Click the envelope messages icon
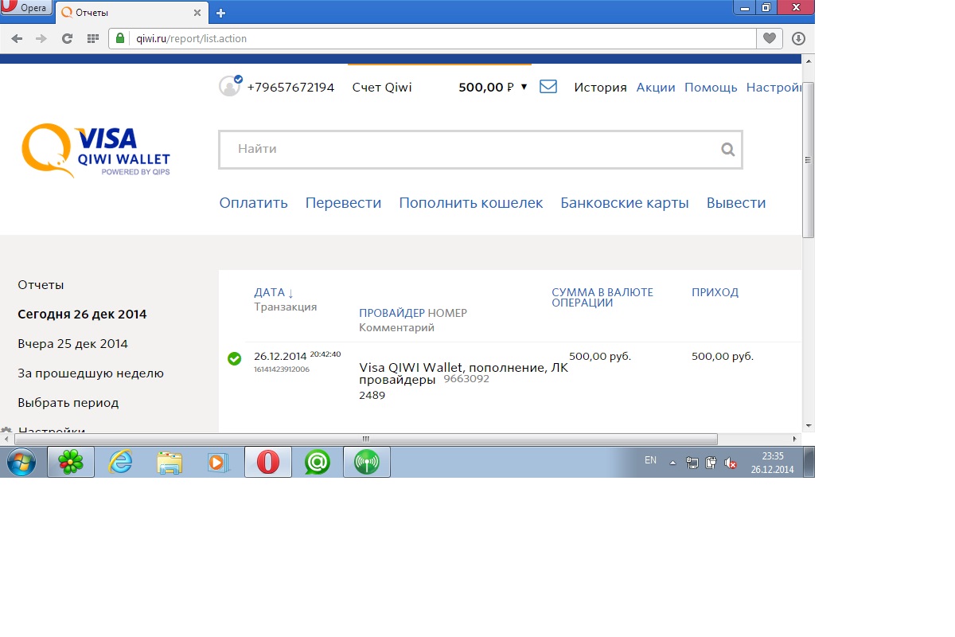Screen dimensions: 955x637 (548, 87)
